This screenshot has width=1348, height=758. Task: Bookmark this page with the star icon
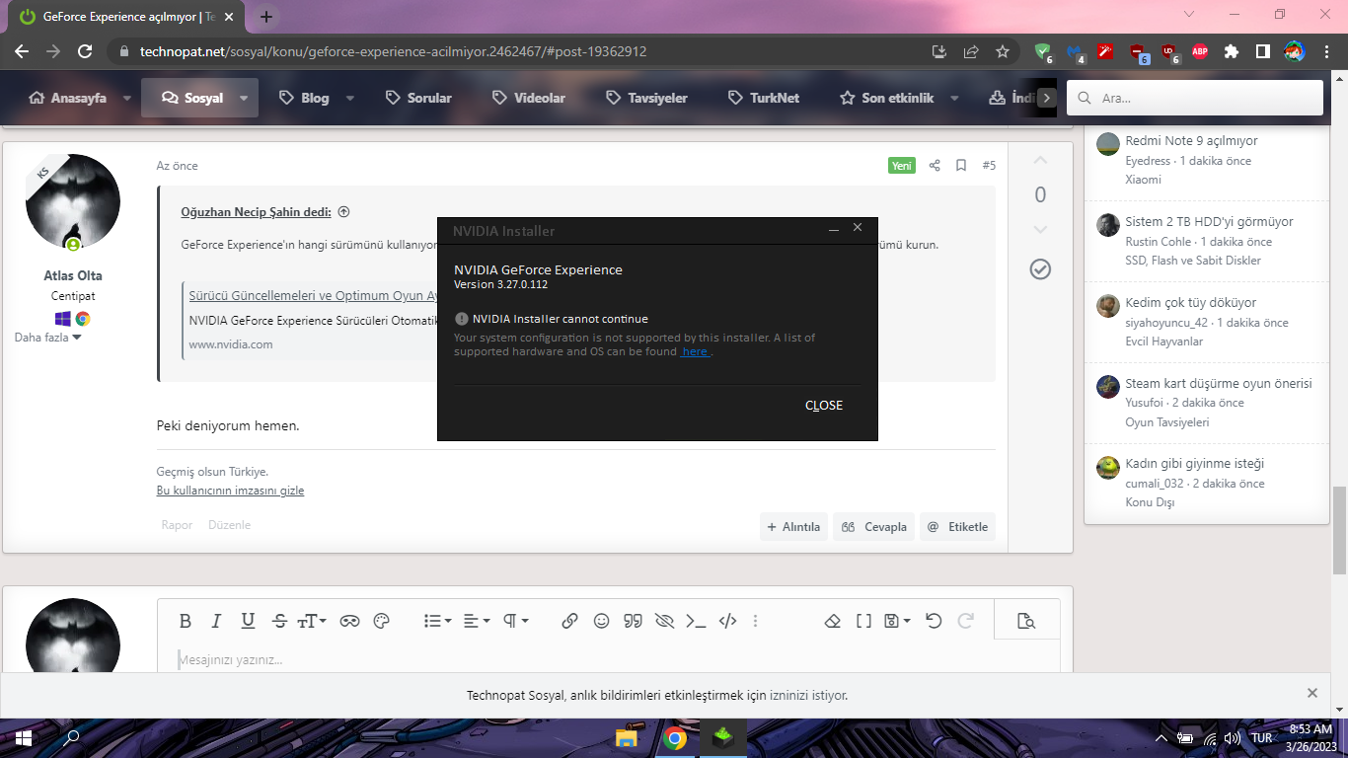1003,51
